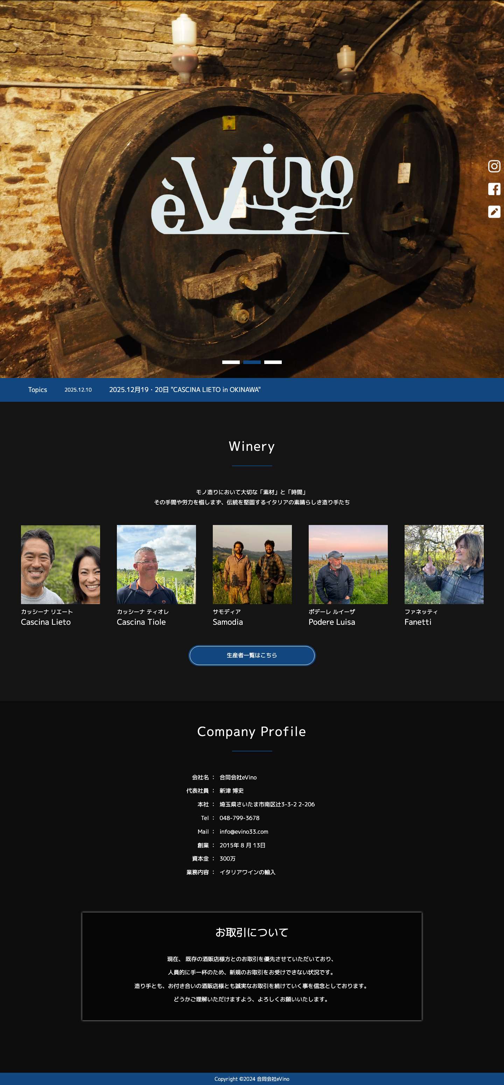Click the Company Profile heading

click(x=252, y=731)
